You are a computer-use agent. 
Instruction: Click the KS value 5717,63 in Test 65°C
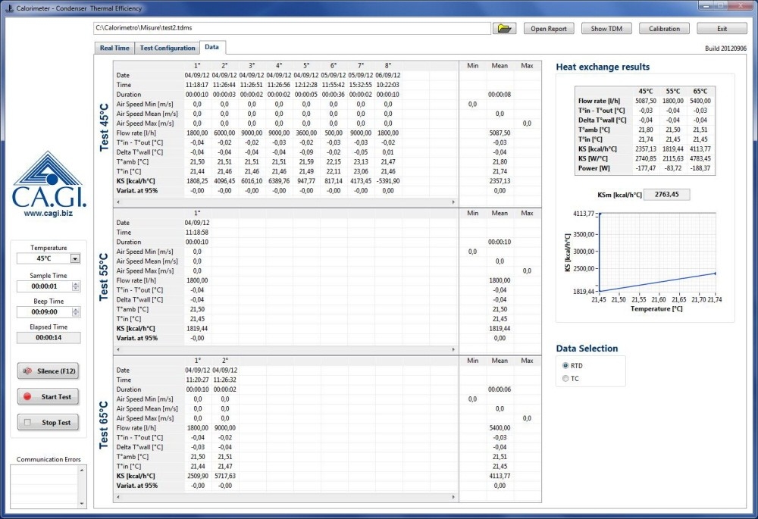[225, 476]
